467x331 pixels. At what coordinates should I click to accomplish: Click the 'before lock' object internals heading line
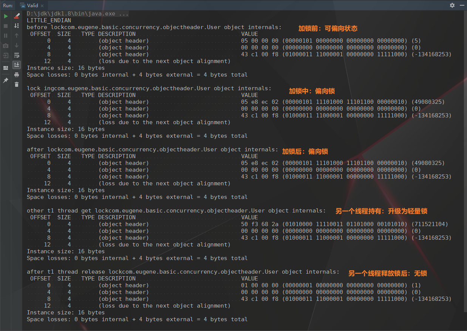[154, 27]
